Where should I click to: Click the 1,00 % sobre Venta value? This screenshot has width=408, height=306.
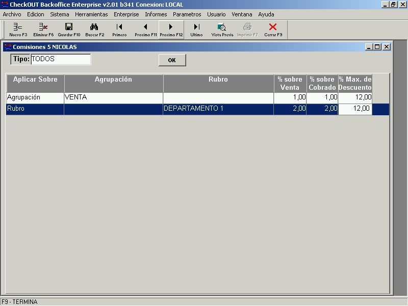point(290,97)
